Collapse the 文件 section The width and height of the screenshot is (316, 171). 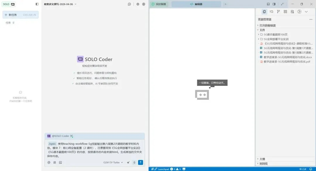(x=285, y=30)
